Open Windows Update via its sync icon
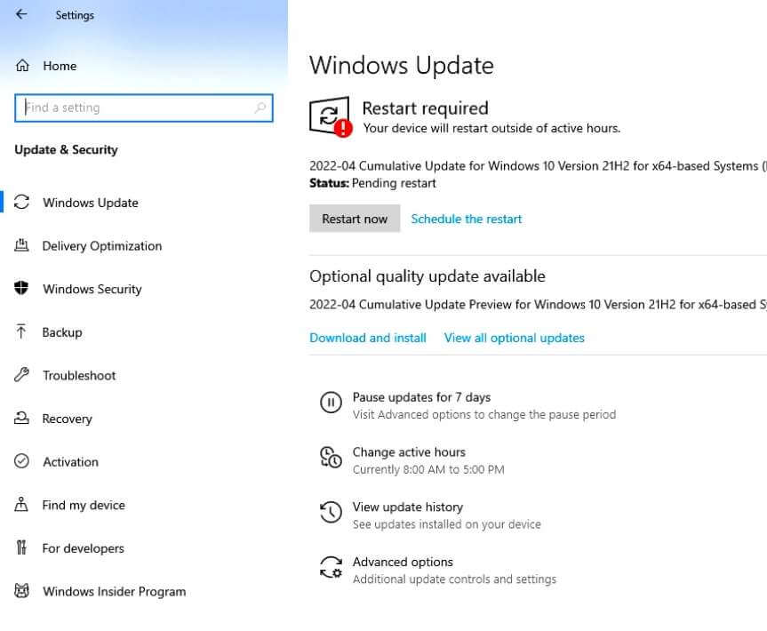This screenshot has height=631, width=767. click(22, 203)
